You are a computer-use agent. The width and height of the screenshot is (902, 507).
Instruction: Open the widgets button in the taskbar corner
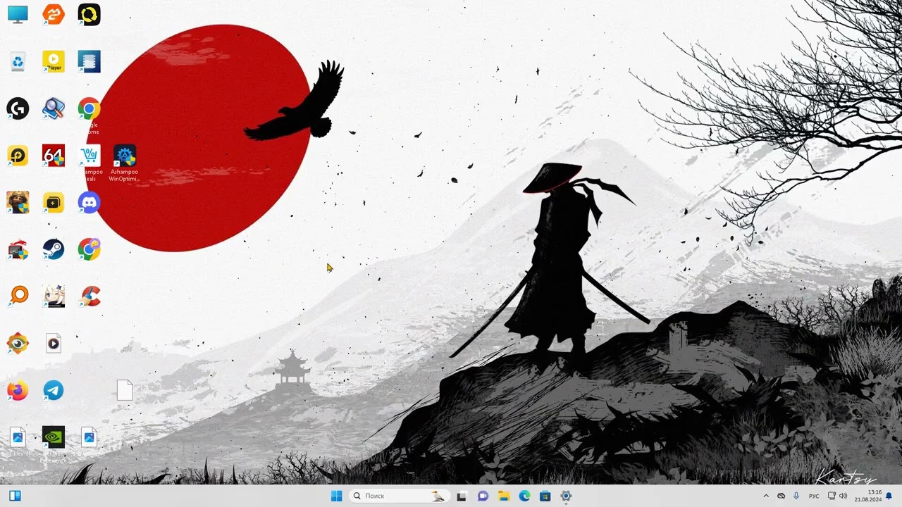pos(15,496)
